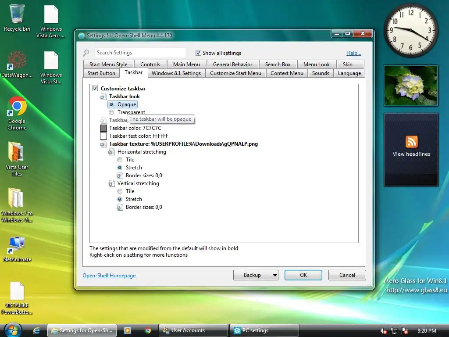Click the OK button

coord(303,275)
